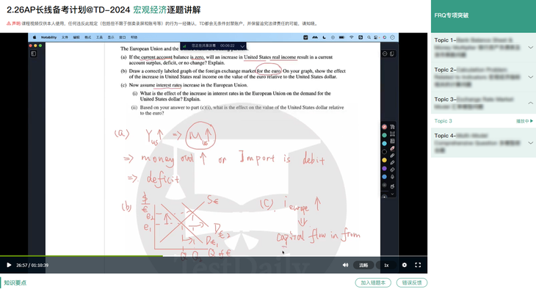The image size is (536, 295).
Task: Click the red close window light
Action: [x=30, y=45]
